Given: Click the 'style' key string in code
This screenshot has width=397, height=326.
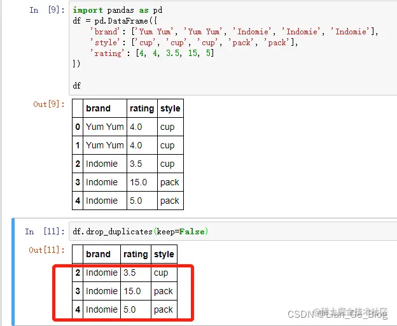Looking at the screenshot, I should click(x=105, y=42).
